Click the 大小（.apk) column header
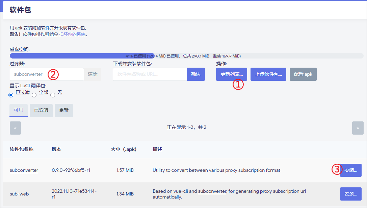The height and width of the screenshot is (208, 367). (x=124, y=149)
